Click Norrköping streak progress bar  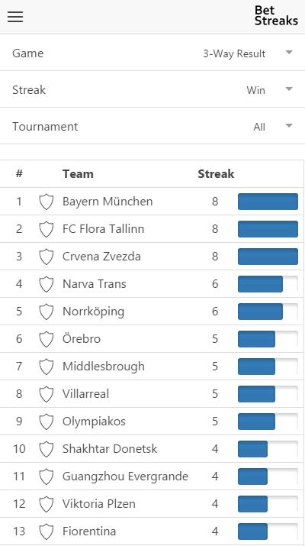click(268, 312)
